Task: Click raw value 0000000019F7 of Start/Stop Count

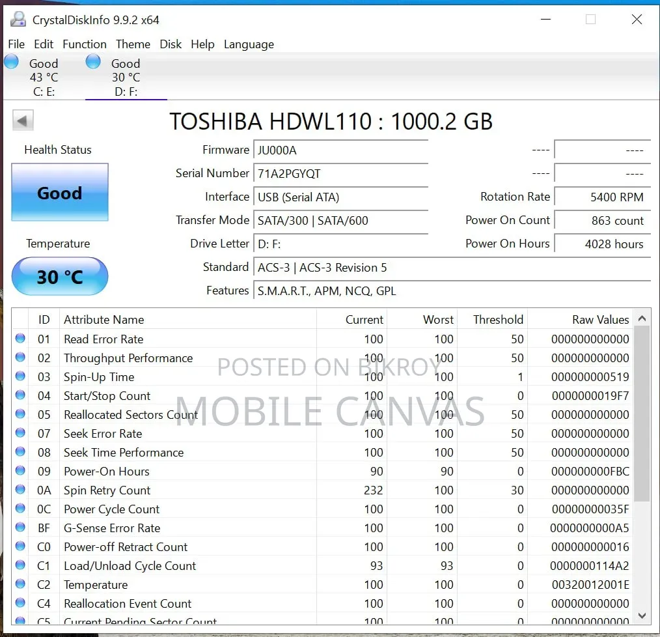Action: 590,396
